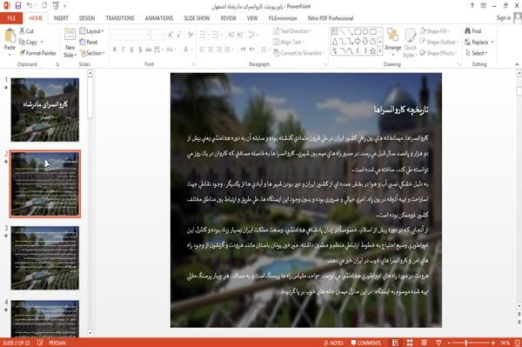Toggle the Notes pane in status bar
This screenshot has height=347, width=522.
coord(333,343)
